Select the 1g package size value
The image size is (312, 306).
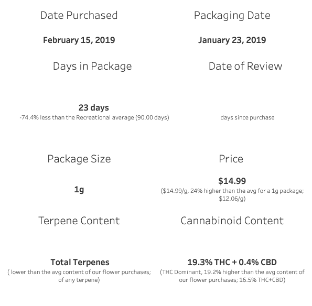tap(79, 190)
